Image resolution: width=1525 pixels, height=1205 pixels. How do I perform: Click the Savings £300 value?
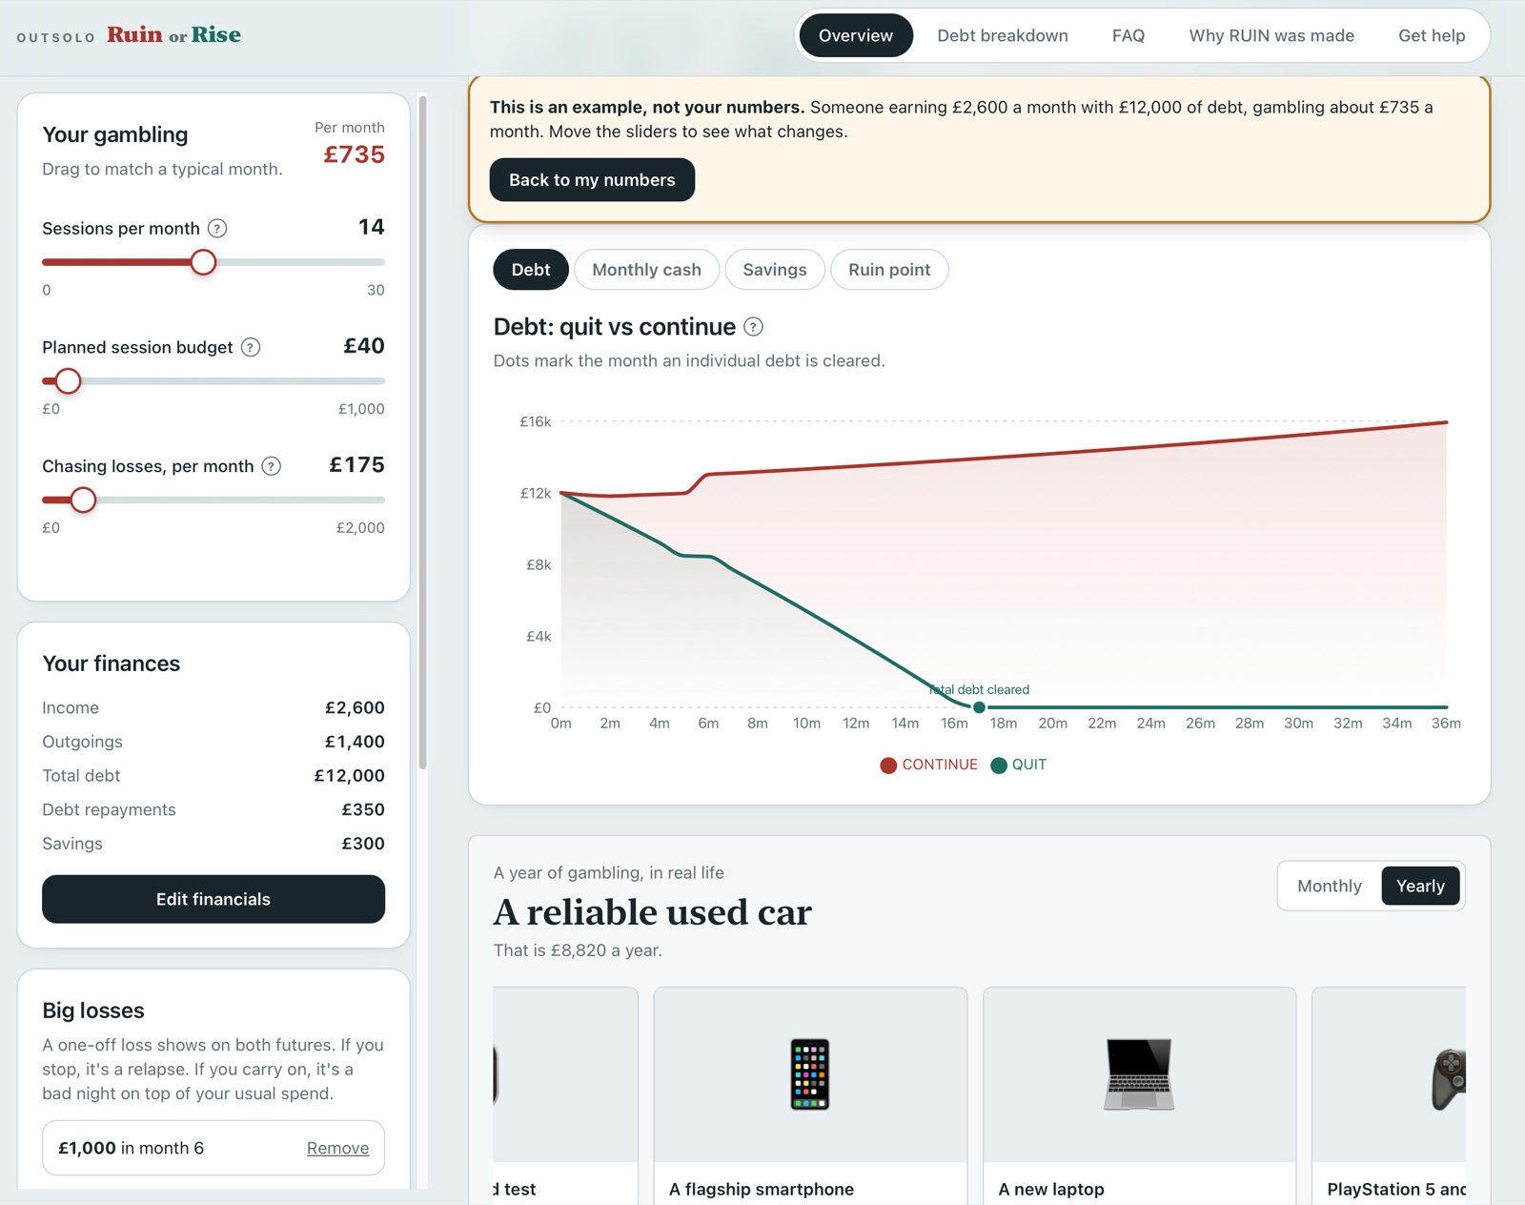click(363, 844)
